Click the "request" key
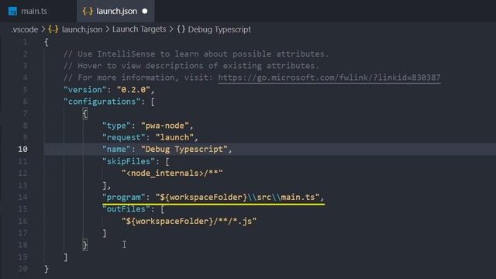 pyautogui.click(x=124, y=138)
